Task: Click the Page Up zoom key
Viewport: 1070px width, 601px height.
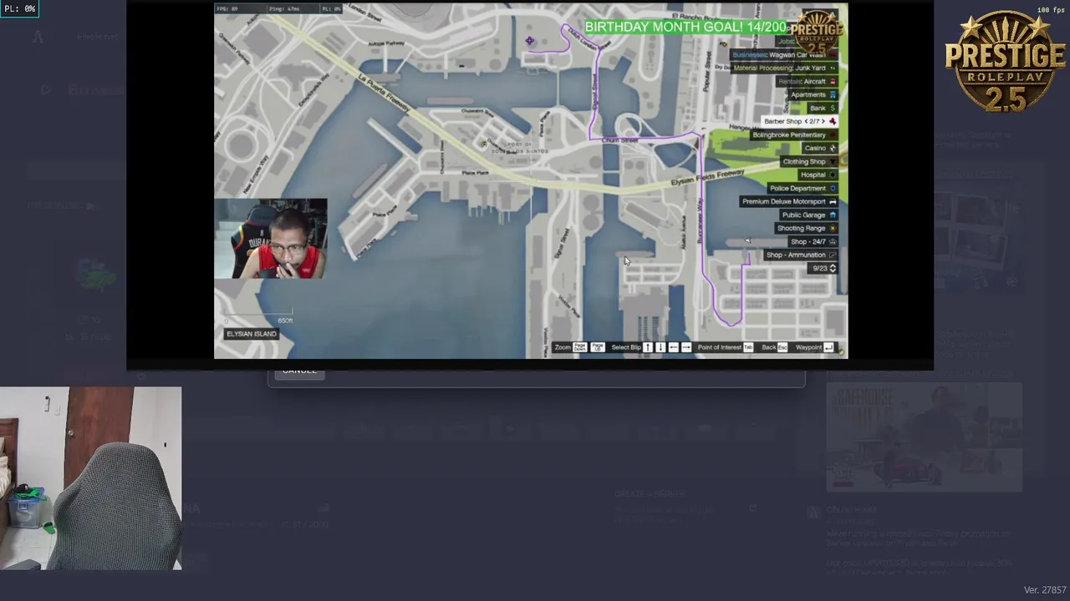Action: click(x=598, y=347)
